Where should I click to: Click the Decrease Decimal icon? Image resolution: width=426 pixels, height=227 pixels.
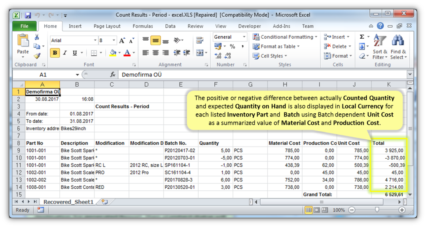228,56
